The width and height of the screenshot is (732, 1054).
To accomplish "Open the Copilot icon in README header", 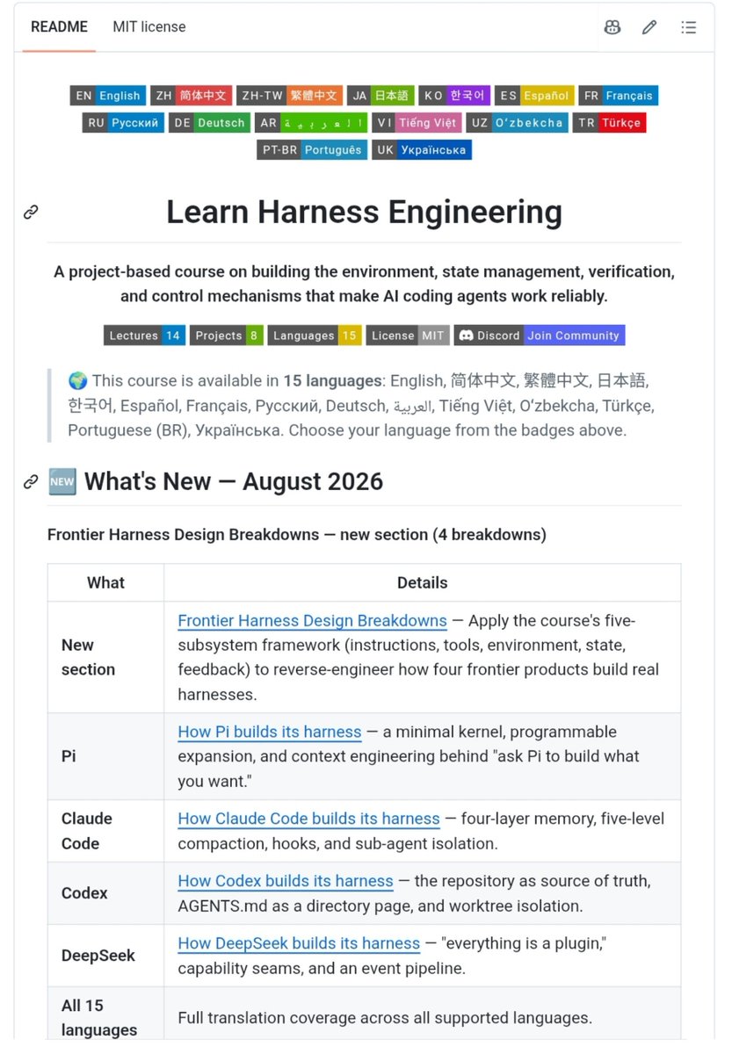I will pos(612,27).
